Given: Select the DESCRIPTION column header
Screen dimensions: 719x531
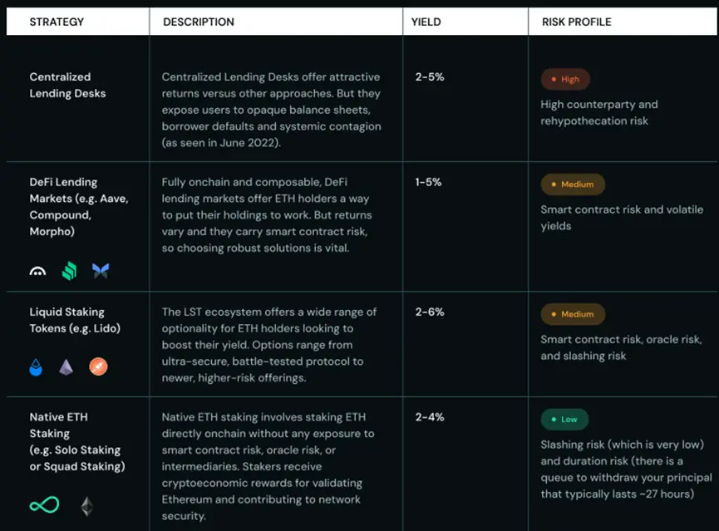Looking at the screenshot, I should pos(199,22).
